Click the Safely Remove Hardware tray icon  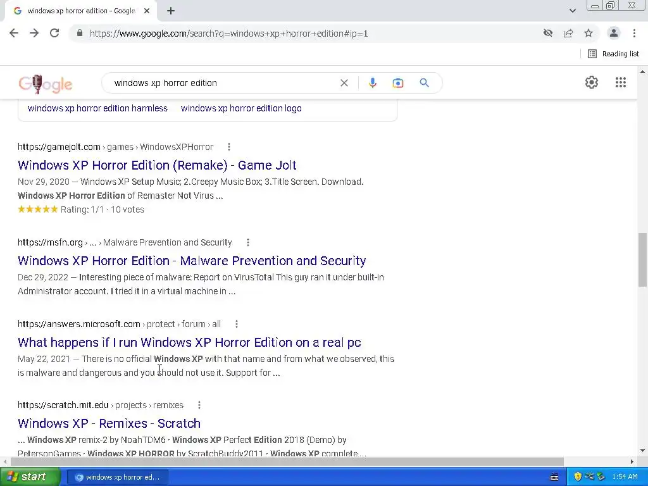point(601,477)
